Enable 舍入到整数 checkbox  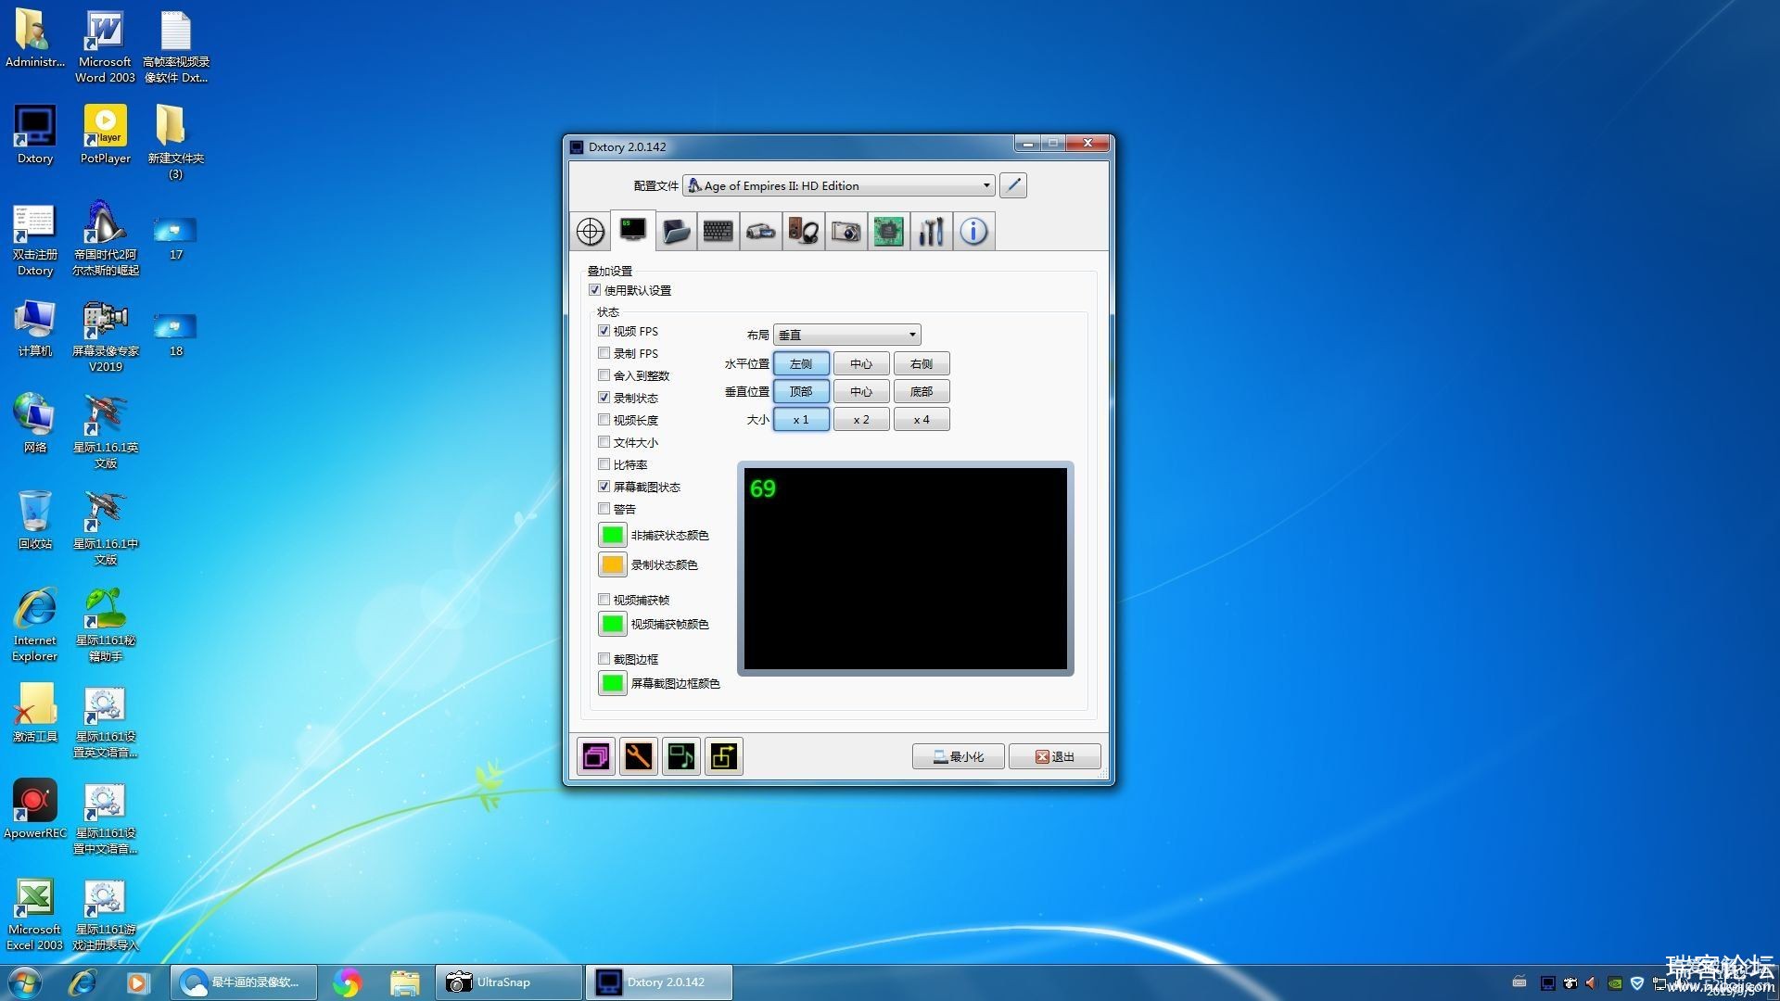[x=604, y=375]
